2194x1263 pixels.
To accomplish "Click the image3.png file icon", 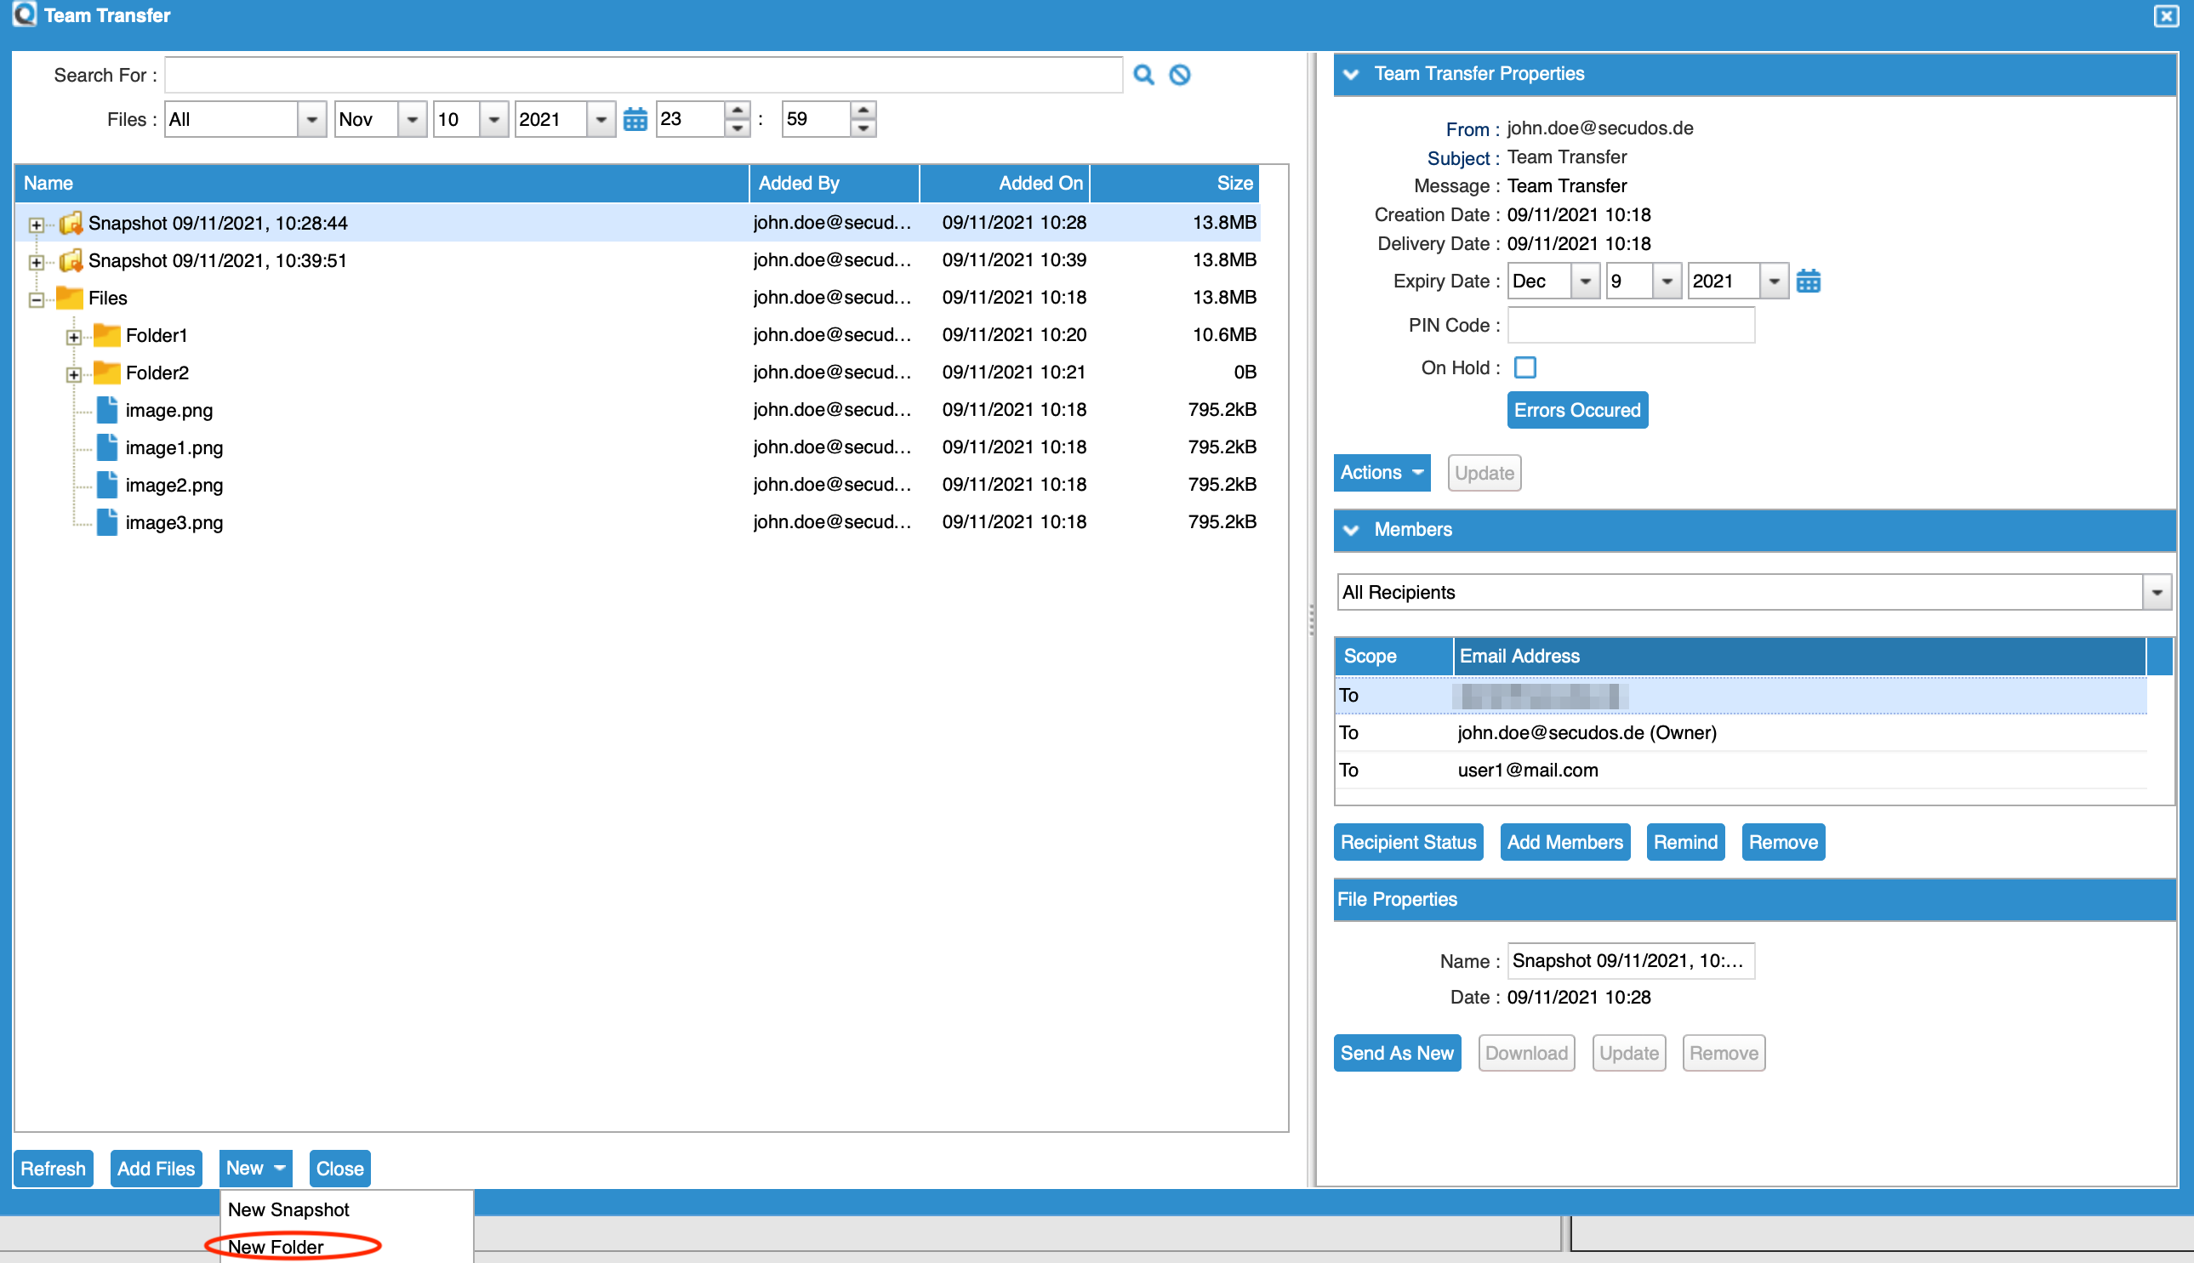I will point(106,522).
